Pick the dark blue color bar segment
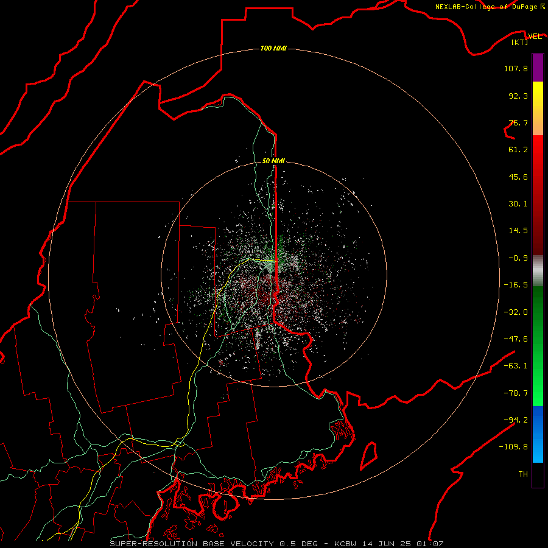The width and height of the screenshot is (548, 548). [538, 420]
